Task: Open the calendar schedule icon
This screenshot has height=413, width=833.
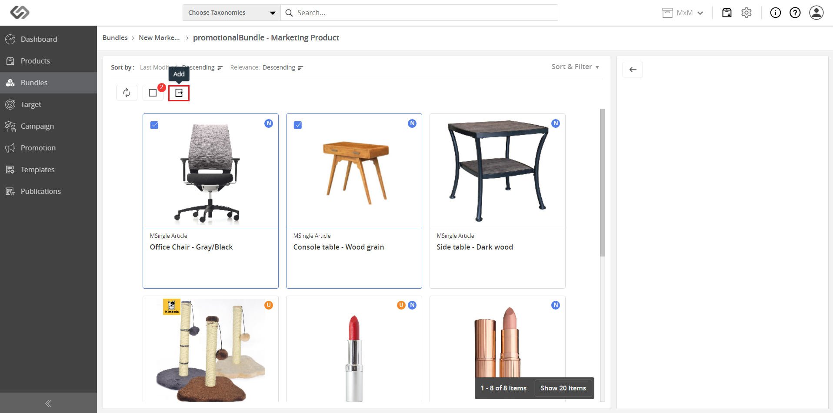Action: [727, 13]
